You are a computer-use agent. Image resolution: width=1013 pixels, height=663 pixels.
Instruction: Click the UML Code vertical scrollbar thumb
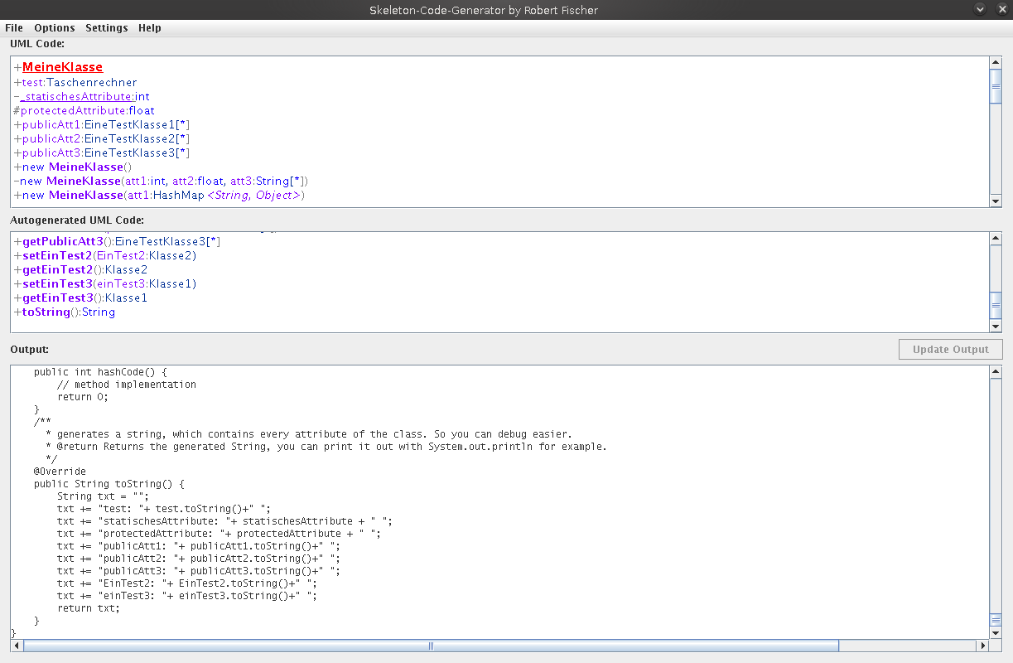pyautogui.click(x=996, y=87)
